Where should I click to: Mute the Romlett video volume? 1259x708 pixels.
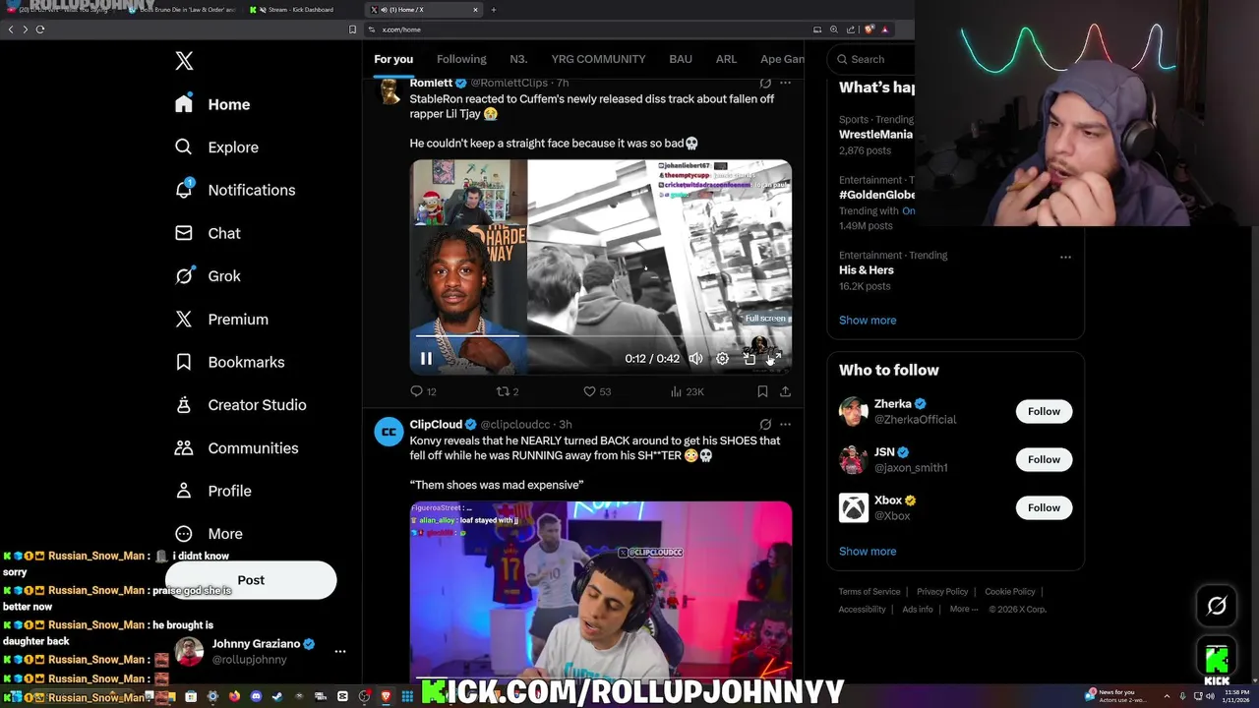(x=695, y=359)
